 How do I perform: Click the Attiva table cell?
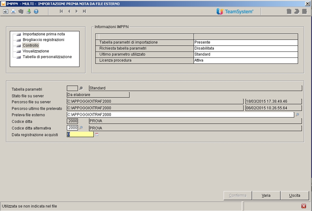coord(246,60)
